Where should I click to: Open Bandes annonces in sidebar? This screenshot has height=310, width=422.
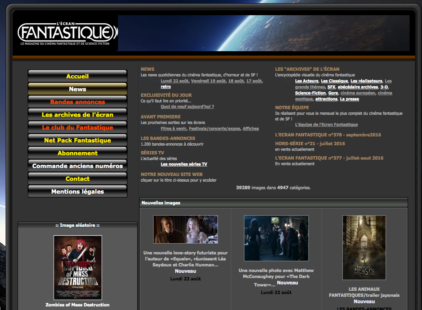pos(77,102)
